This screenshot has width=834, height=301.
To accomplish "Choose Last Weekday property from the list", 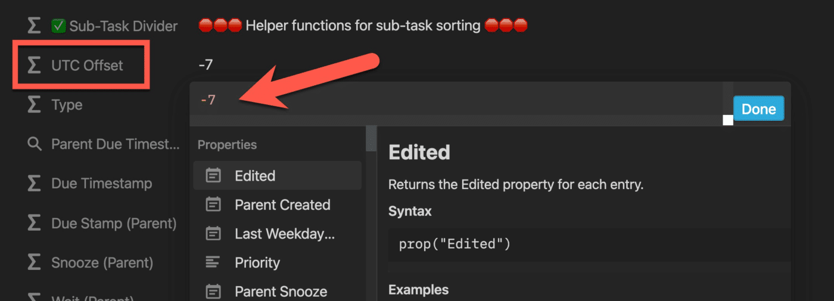I will [278, 234].
